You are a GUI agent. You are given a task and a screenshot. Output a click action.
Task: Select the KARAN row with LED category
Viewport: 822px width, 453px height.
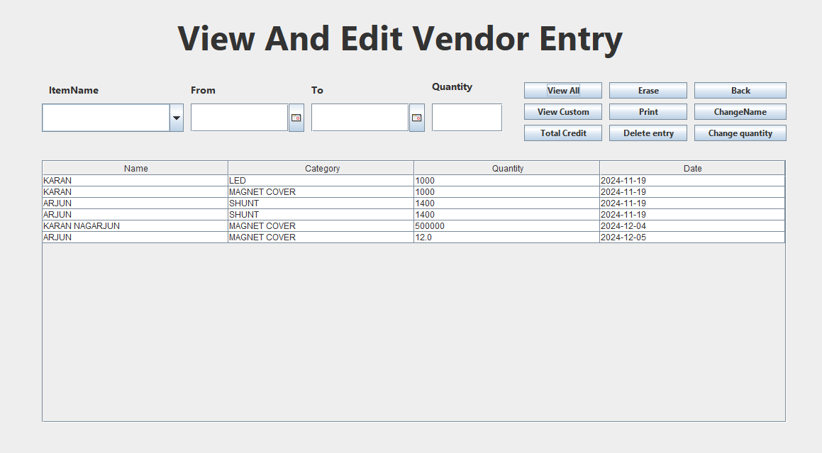point(284,180)
